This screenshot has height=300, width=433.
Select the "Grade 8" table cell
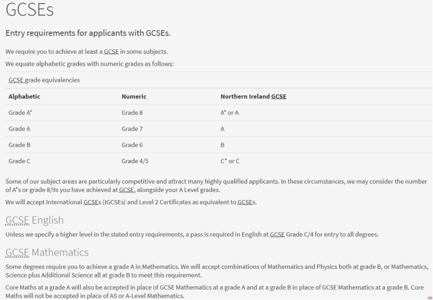(x=132, y=112)
